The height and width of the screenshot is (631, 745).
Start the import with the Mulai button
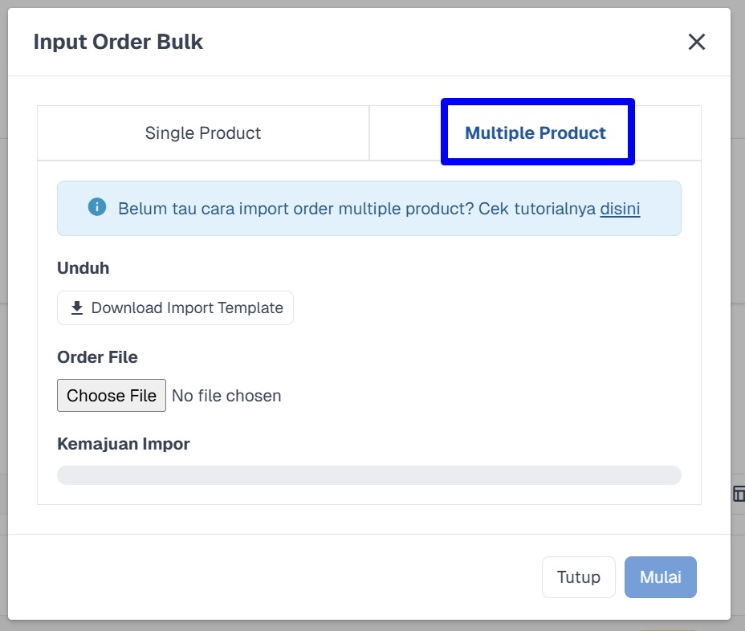tap(661, 577)
